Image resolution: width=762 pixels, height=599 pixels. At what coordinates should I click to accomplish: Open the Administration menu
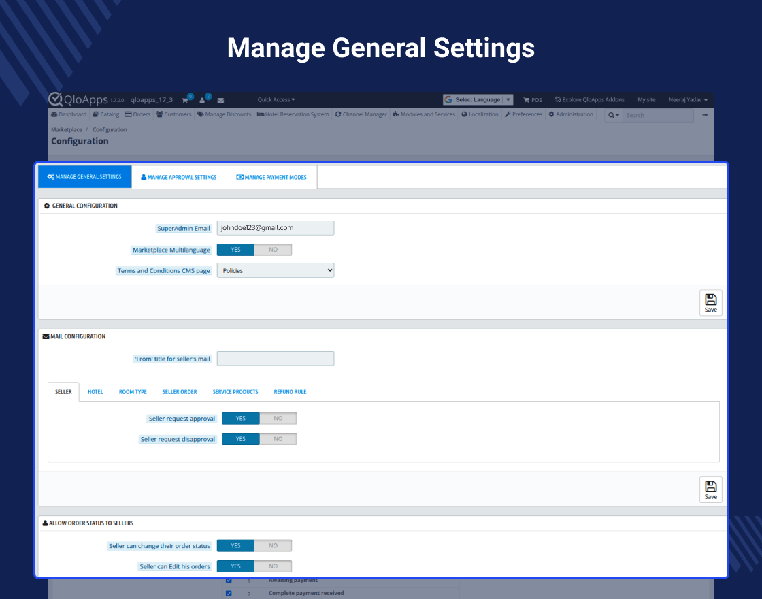[571, 115]
